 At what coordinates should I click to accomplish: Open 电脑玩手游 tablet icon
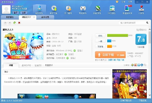[x=127, y=10]
